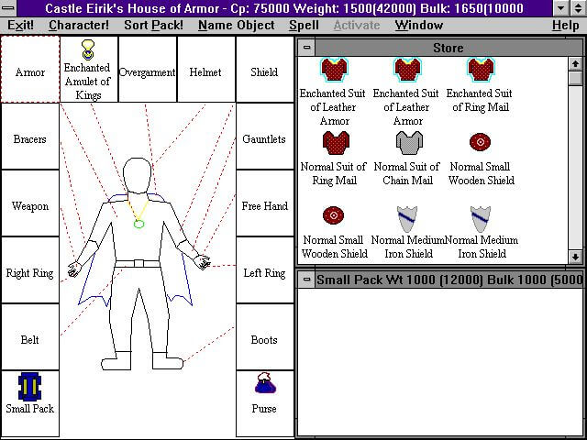Click the Belt equipment slot
This screenshot has width=587, height=440.
click(30, 337)
